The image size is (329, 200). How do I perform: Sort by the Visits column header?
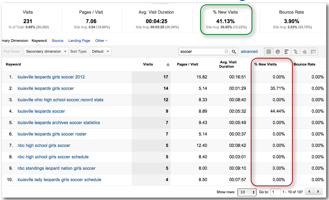click(148, 64)
